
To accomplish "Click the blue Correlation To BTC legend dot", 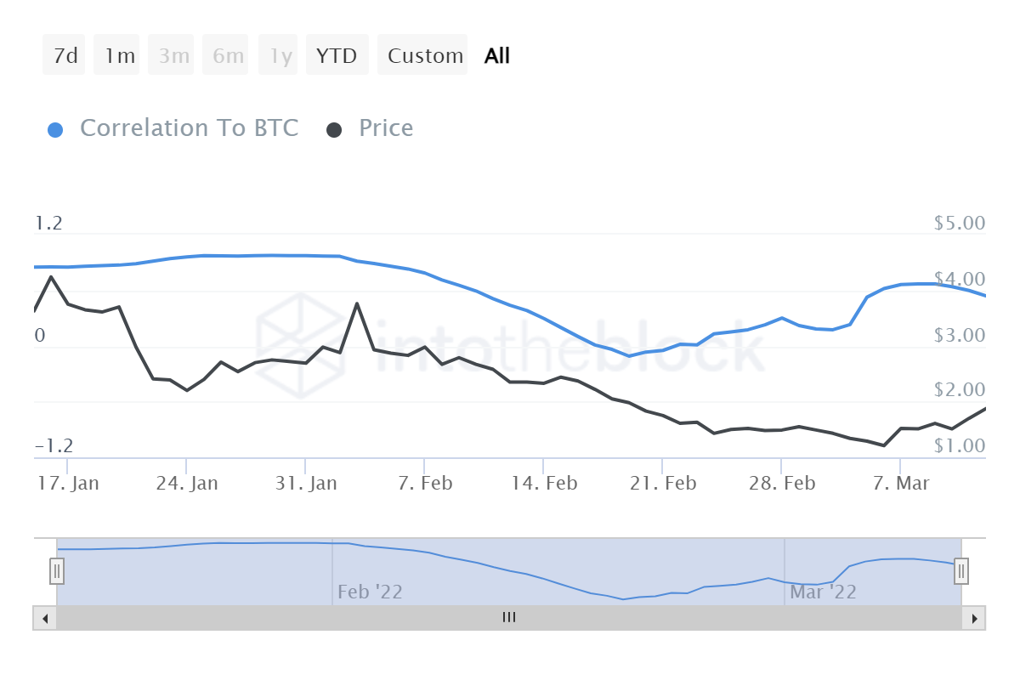I will 55,128.
